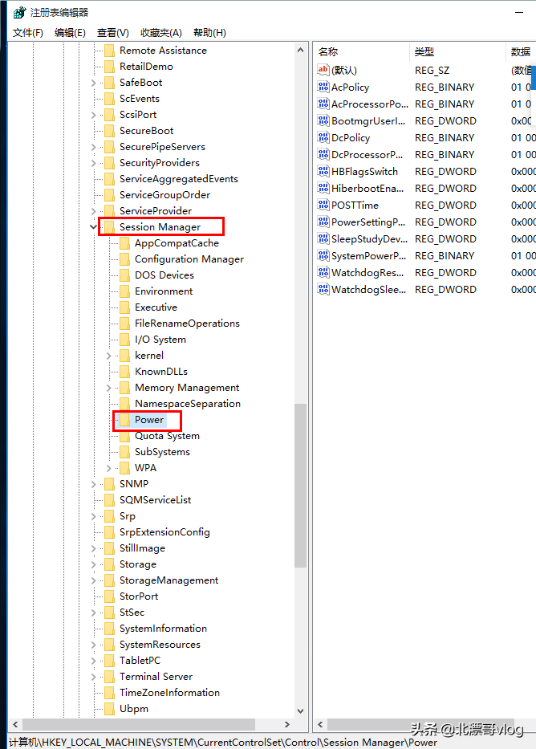
Task: Select the HiberbootEna... value name
Action: [367, 188]
